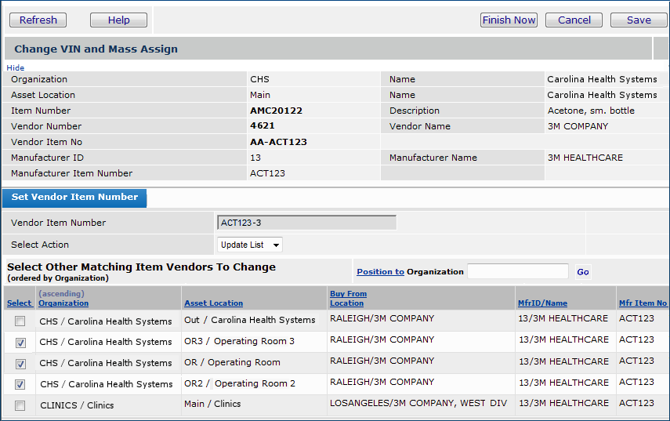
Task: Open the Select Action dropdown
Action: 249,245
